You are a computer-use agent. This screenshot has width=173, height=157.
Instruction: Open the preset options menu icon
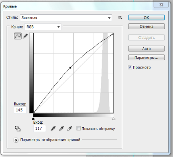120,17
